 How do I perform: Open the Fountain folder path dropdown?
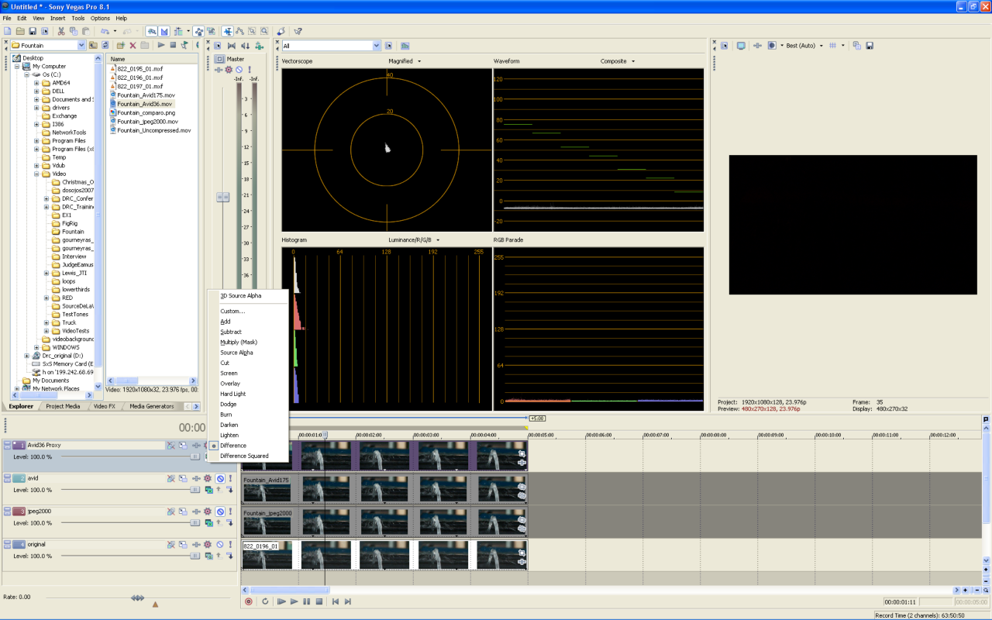point(81,46)
